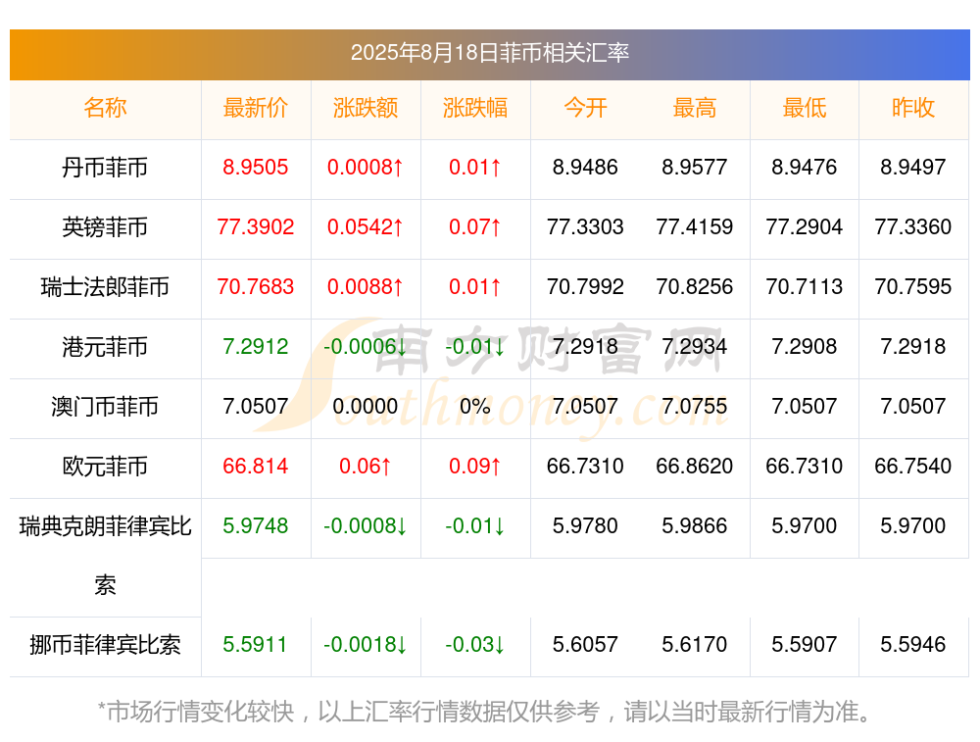The width and height of the screenshot is (980, 742).
Task: Click change amount 0.0088↑
Action: (x=365, y=287)
